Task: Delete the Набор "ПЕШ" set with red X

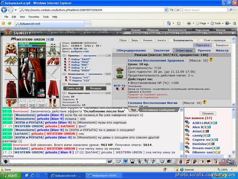Action: [x=69, y=62]
